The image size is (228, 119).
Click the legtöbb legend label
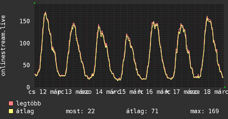coord(28,103)
